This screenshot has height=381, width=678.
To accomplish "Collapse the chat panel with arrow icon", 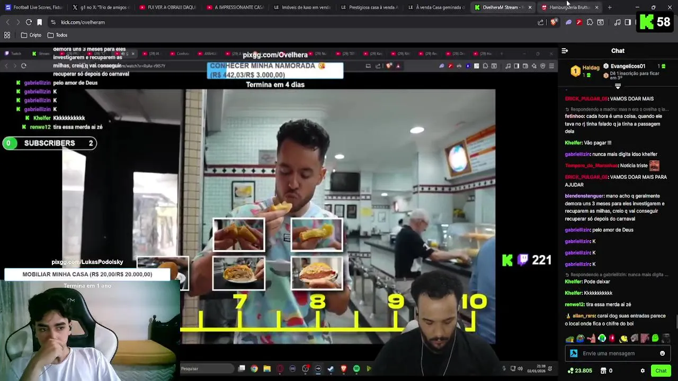I will [565, 51].
